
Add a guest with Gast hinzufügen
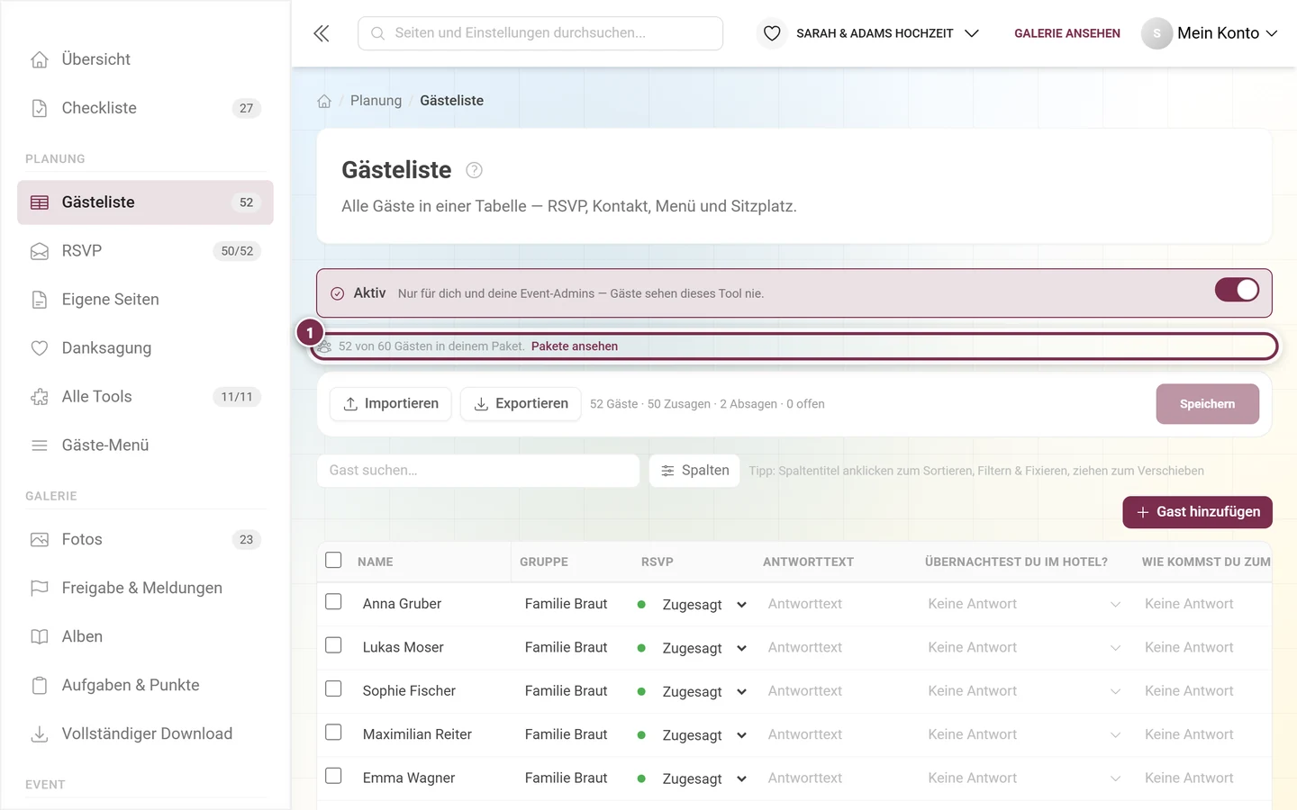[x=1198, y=512]
